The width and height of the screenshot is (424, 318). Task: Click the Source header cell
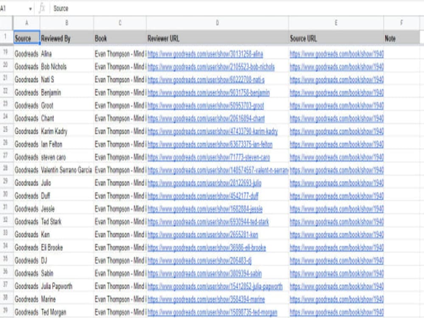[26, 37]
